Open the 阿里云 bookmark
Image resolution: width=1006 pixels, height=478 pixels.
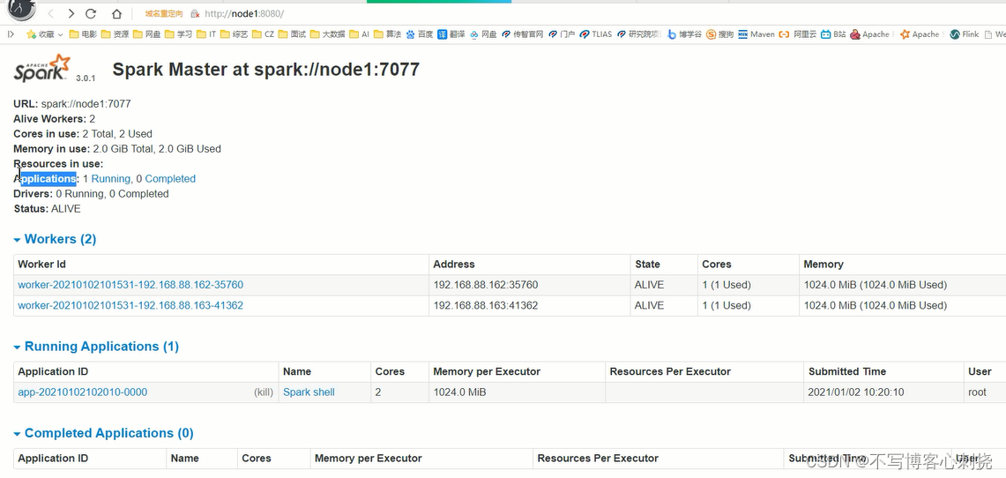pos(798,34)
